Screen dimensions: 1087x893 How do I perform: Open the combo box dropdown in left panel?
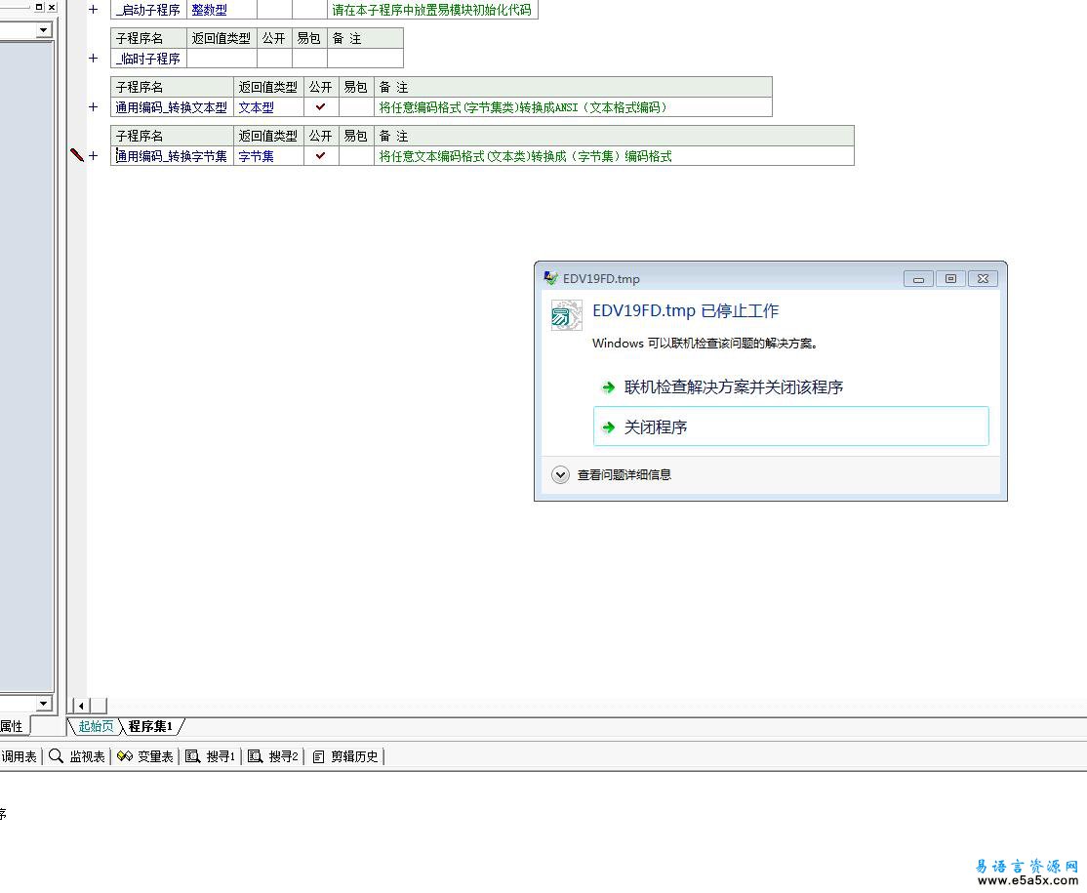click(x=43, y=30)
